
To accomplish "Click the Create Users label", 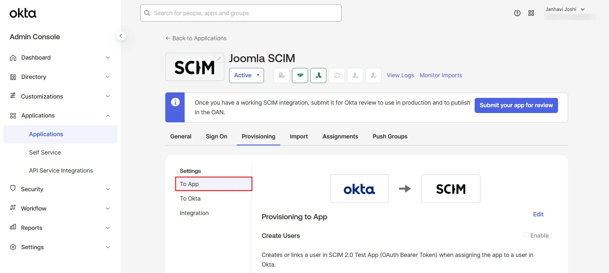I will pos(281,236).
